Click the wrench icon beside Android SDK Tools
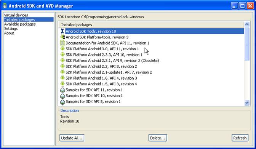The height and width of the screenshot is (149, 256). coord(62,31)
